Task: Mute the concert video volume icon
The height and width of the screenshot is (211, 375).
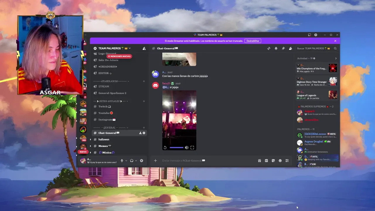Action: pos(187,148)
